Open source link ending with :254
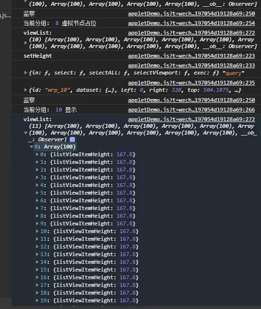The height and width of the screenshot is (309, 261). pos(191,23)
